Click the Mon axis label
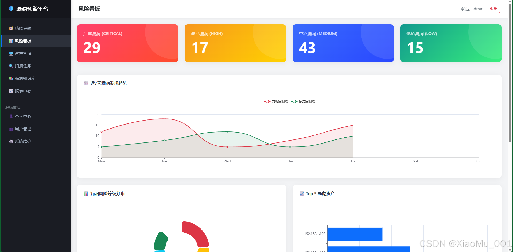The height and width of the screenshot is (252, 513). 101,161
